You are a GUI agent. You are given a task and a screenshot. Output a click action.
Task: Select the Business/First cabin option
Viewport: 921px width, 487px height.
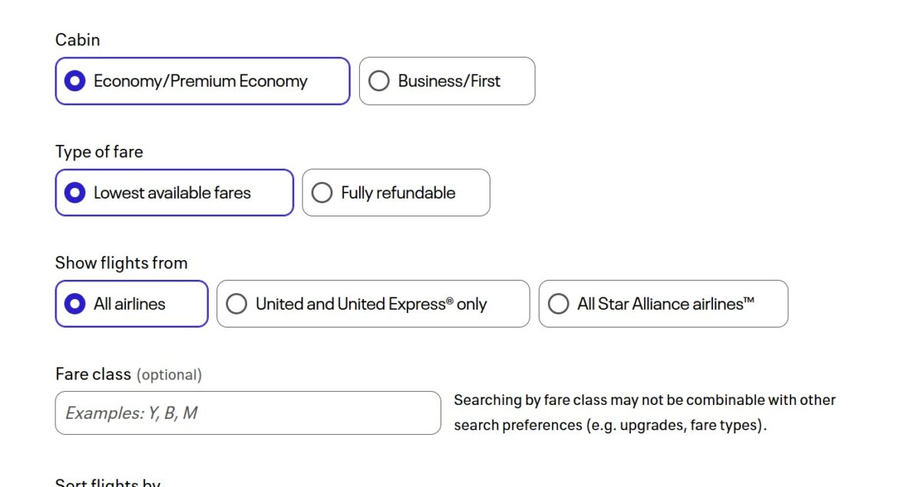[x=447, y=81]
